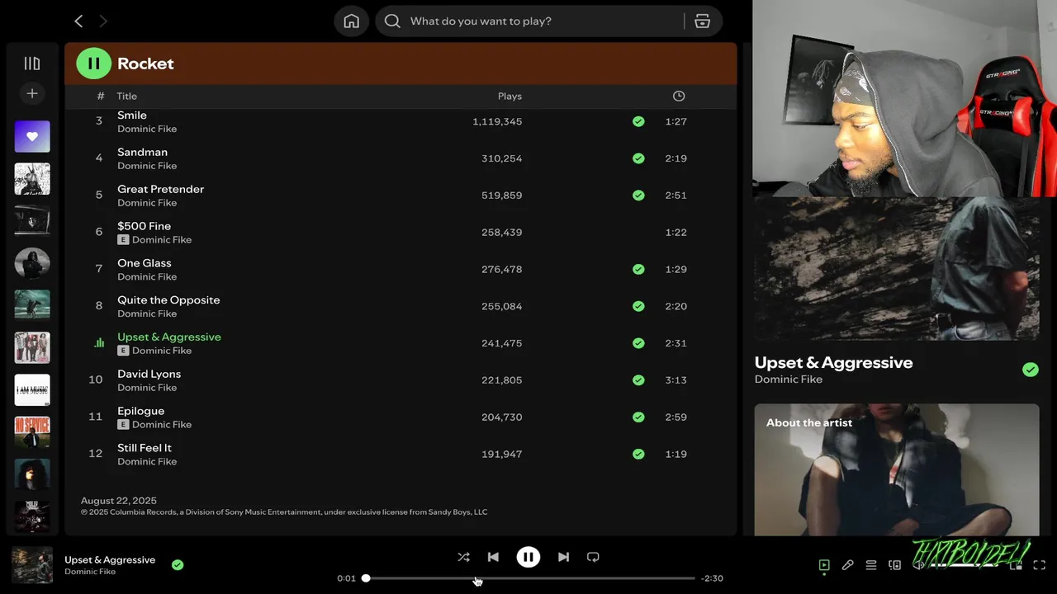
Task: Skip to next track
Action: point(563,557)
